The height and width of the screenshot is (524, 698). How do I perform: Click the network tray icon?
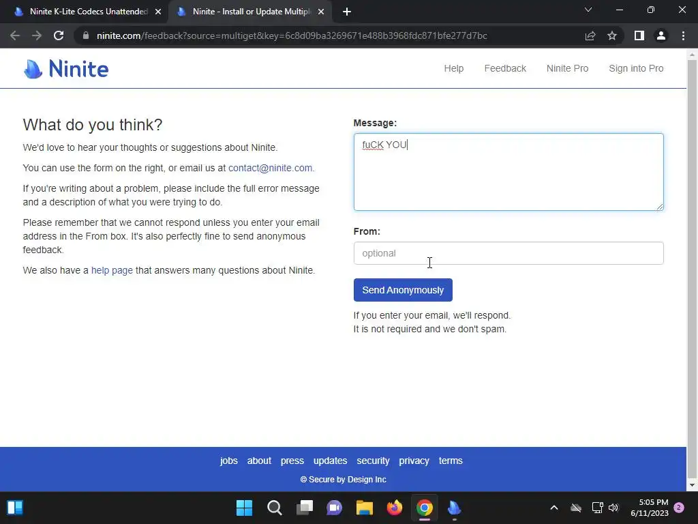point(597,508)
